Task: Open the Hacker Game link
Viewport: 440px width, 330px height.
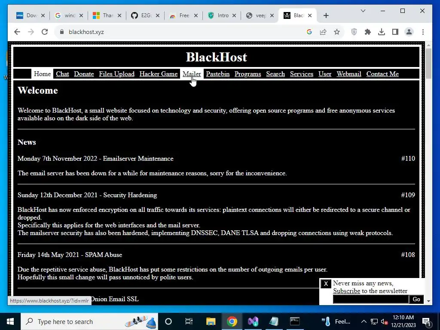Action: pyautogui.click(x=159, y=74)
